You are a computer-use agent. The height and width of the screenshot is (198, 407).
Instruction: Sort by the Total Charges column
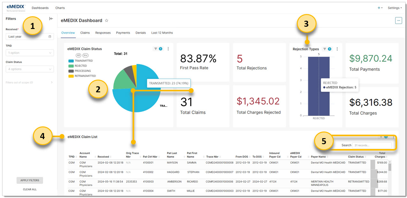380,155
